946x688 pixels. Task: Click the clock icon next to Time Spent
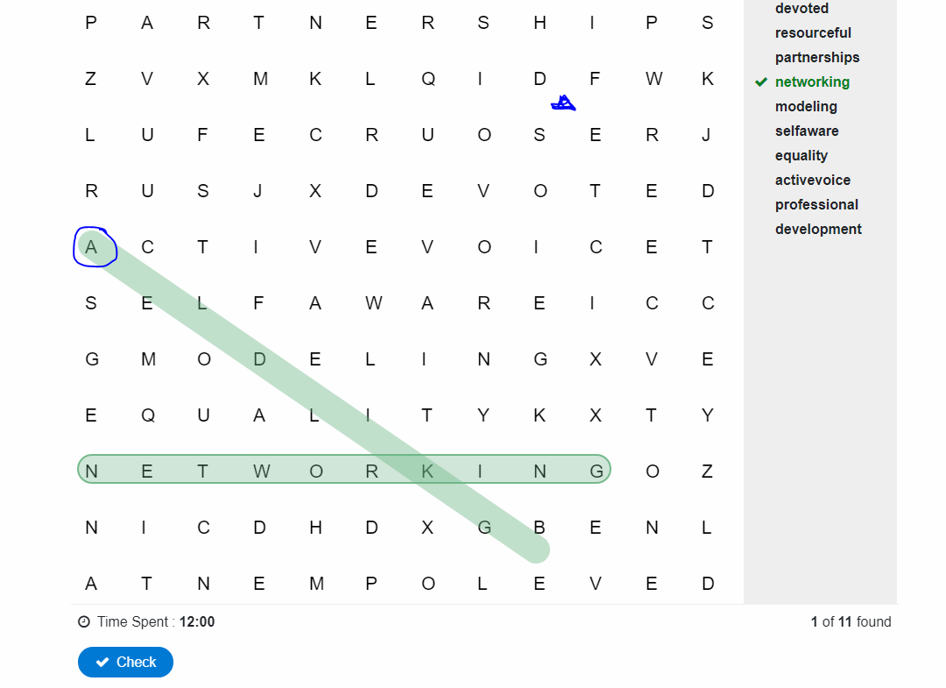(x=84, y=621)
